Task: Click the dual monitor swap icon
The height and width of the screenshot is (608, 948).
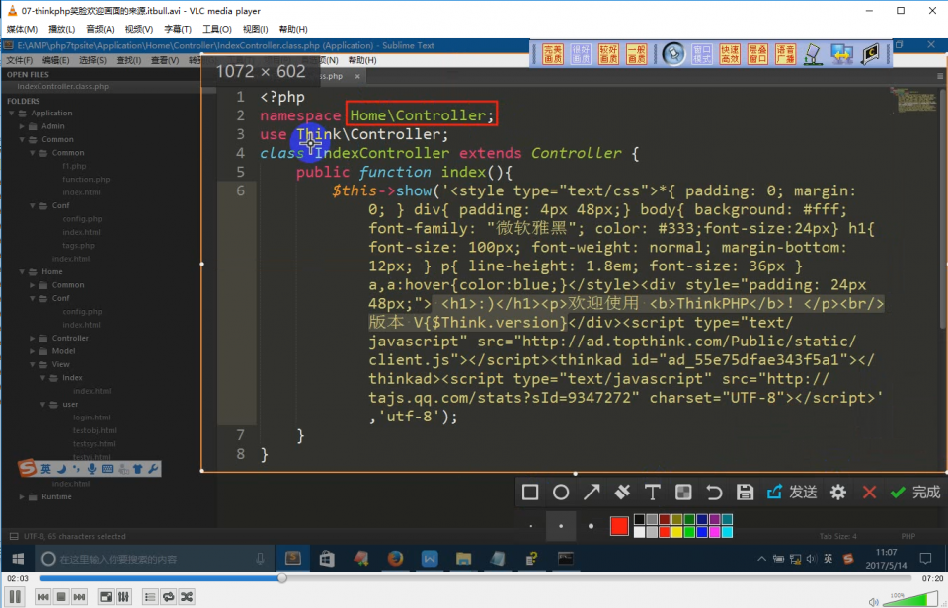Action: point(841,53)
